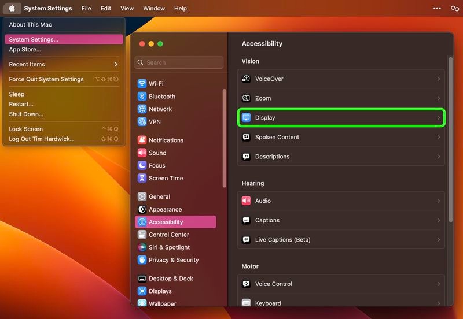Select Shut Down… from Apple menu
This screenshot has height=319, width=463.
pos(64,114)
